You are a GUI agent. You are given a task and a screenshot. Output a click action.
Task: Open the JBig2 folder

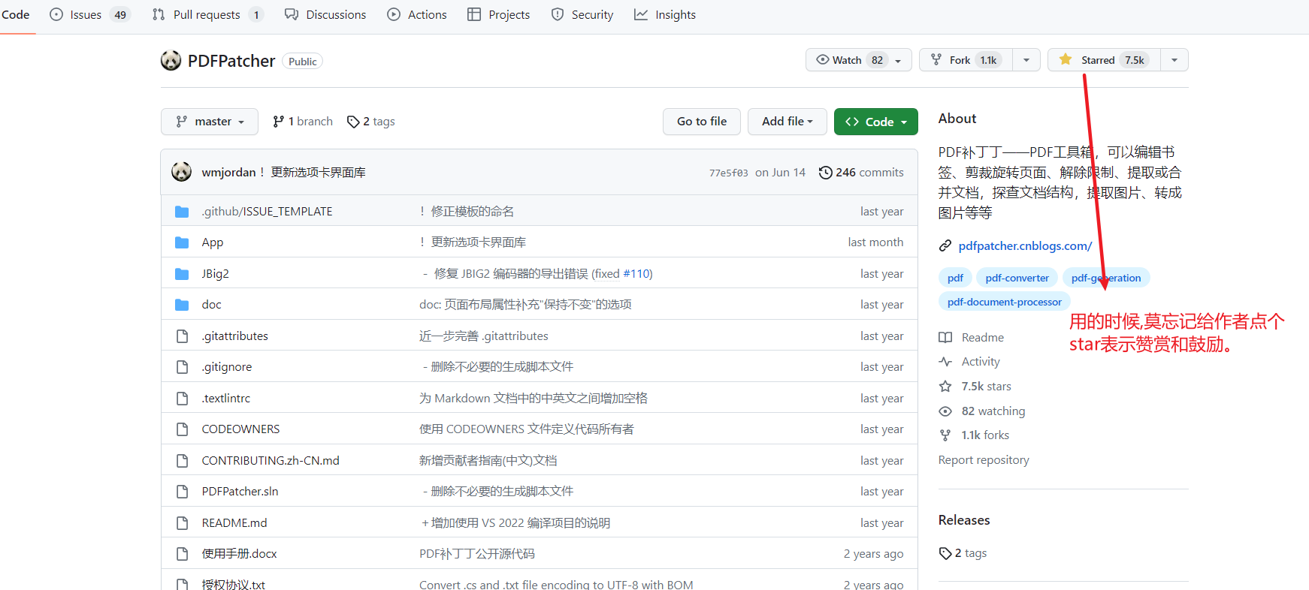(216, 274)
